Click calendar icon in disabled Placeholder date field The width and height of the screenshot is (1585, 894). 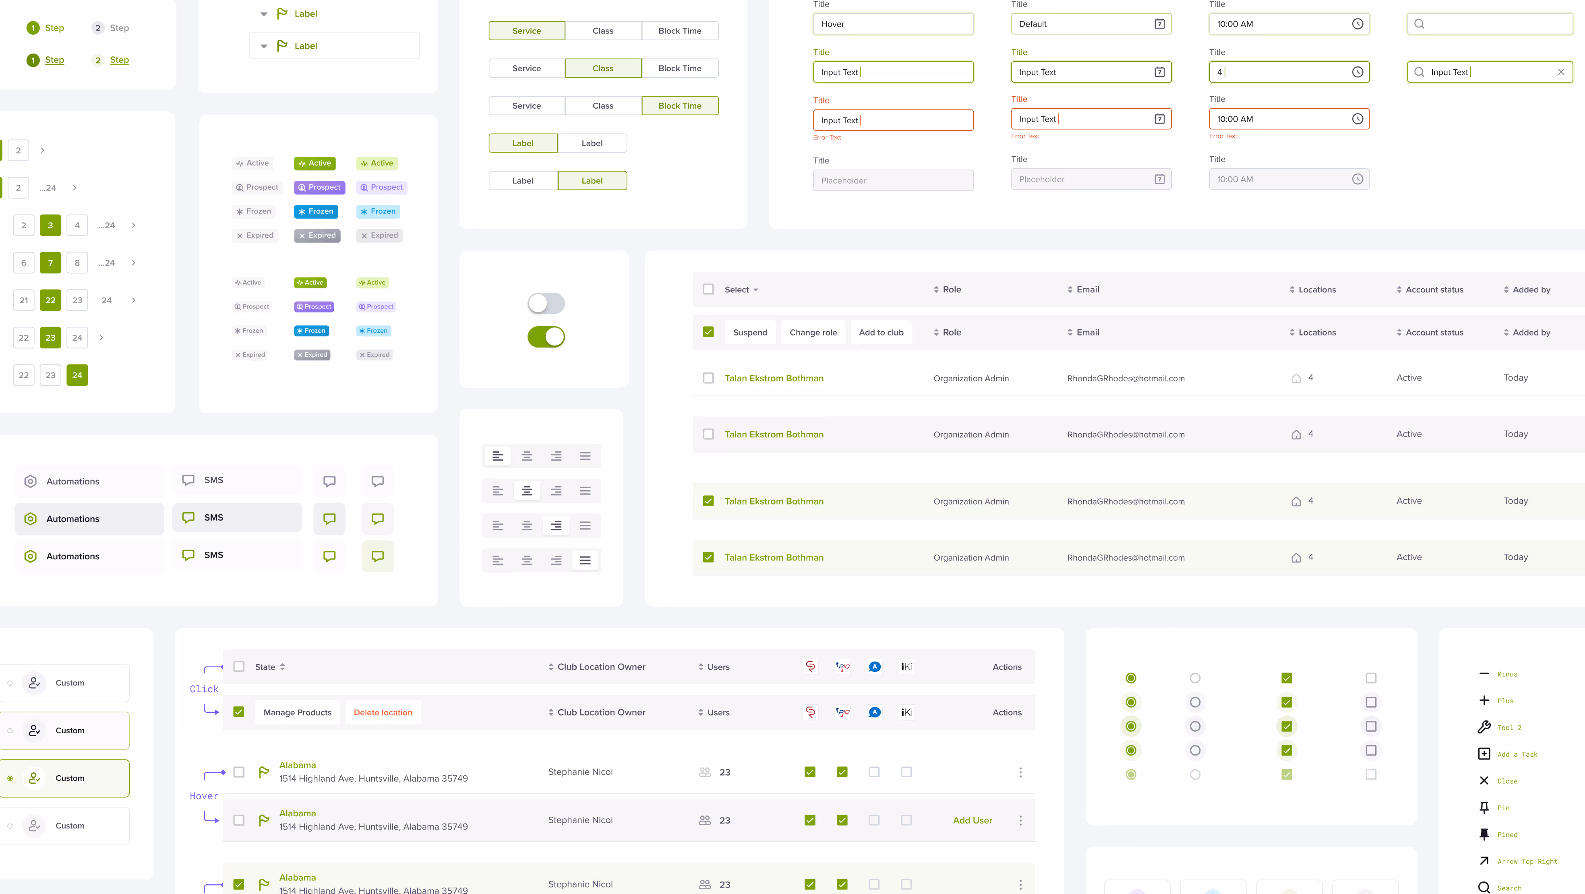(x=1159, y=179)
